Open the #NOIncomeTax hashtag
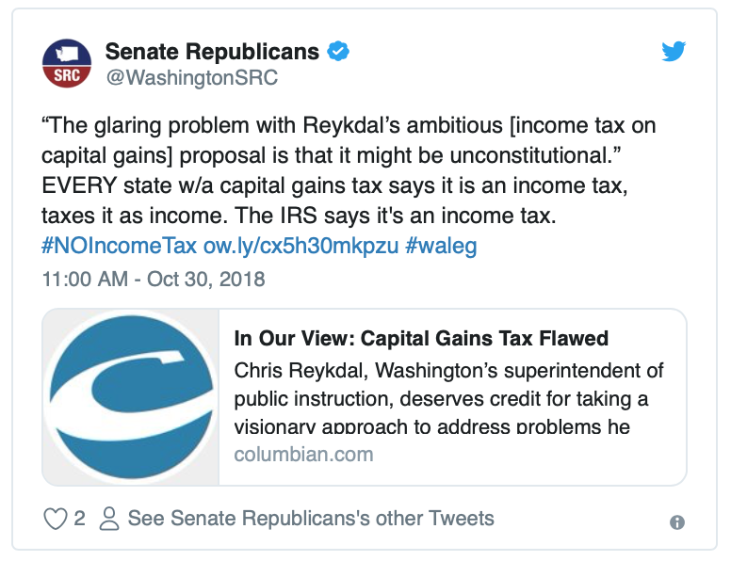 (x=120, y=246)
